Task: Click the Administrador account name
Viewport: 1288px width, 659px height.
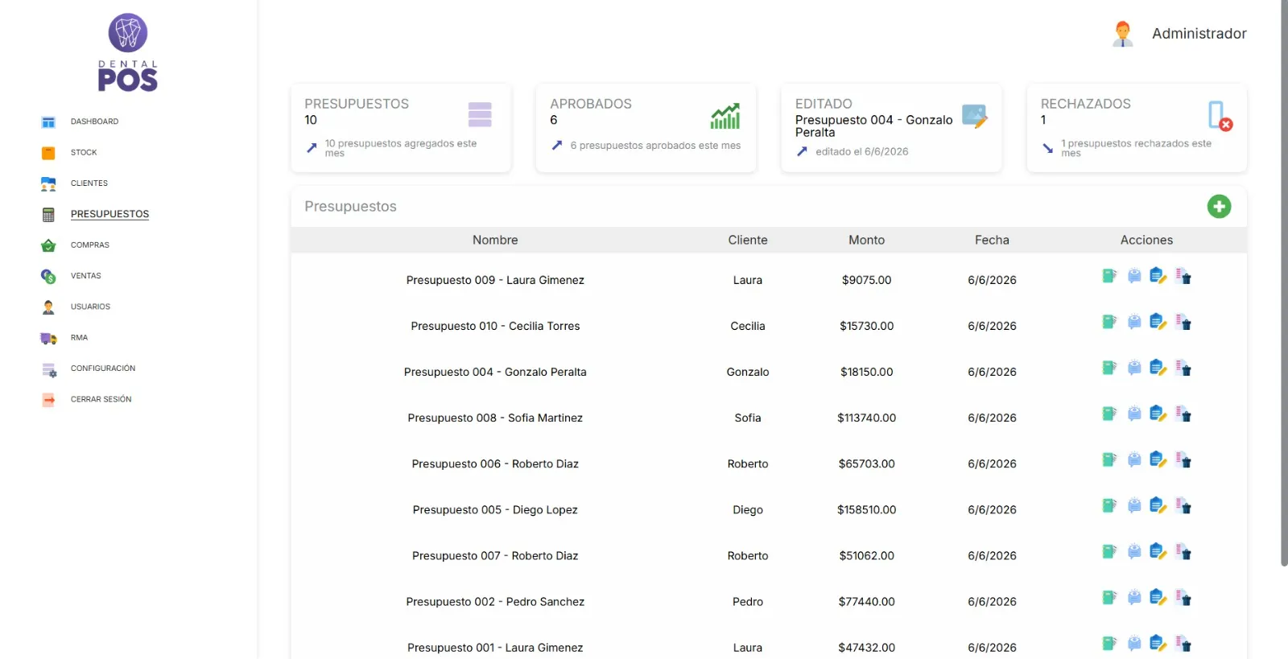Action: [1199, 34]
